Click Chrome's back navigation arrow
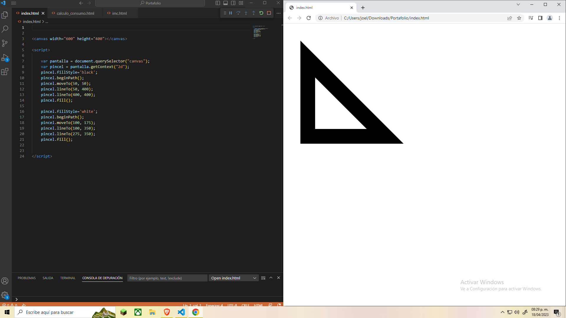 pos(290,18)
